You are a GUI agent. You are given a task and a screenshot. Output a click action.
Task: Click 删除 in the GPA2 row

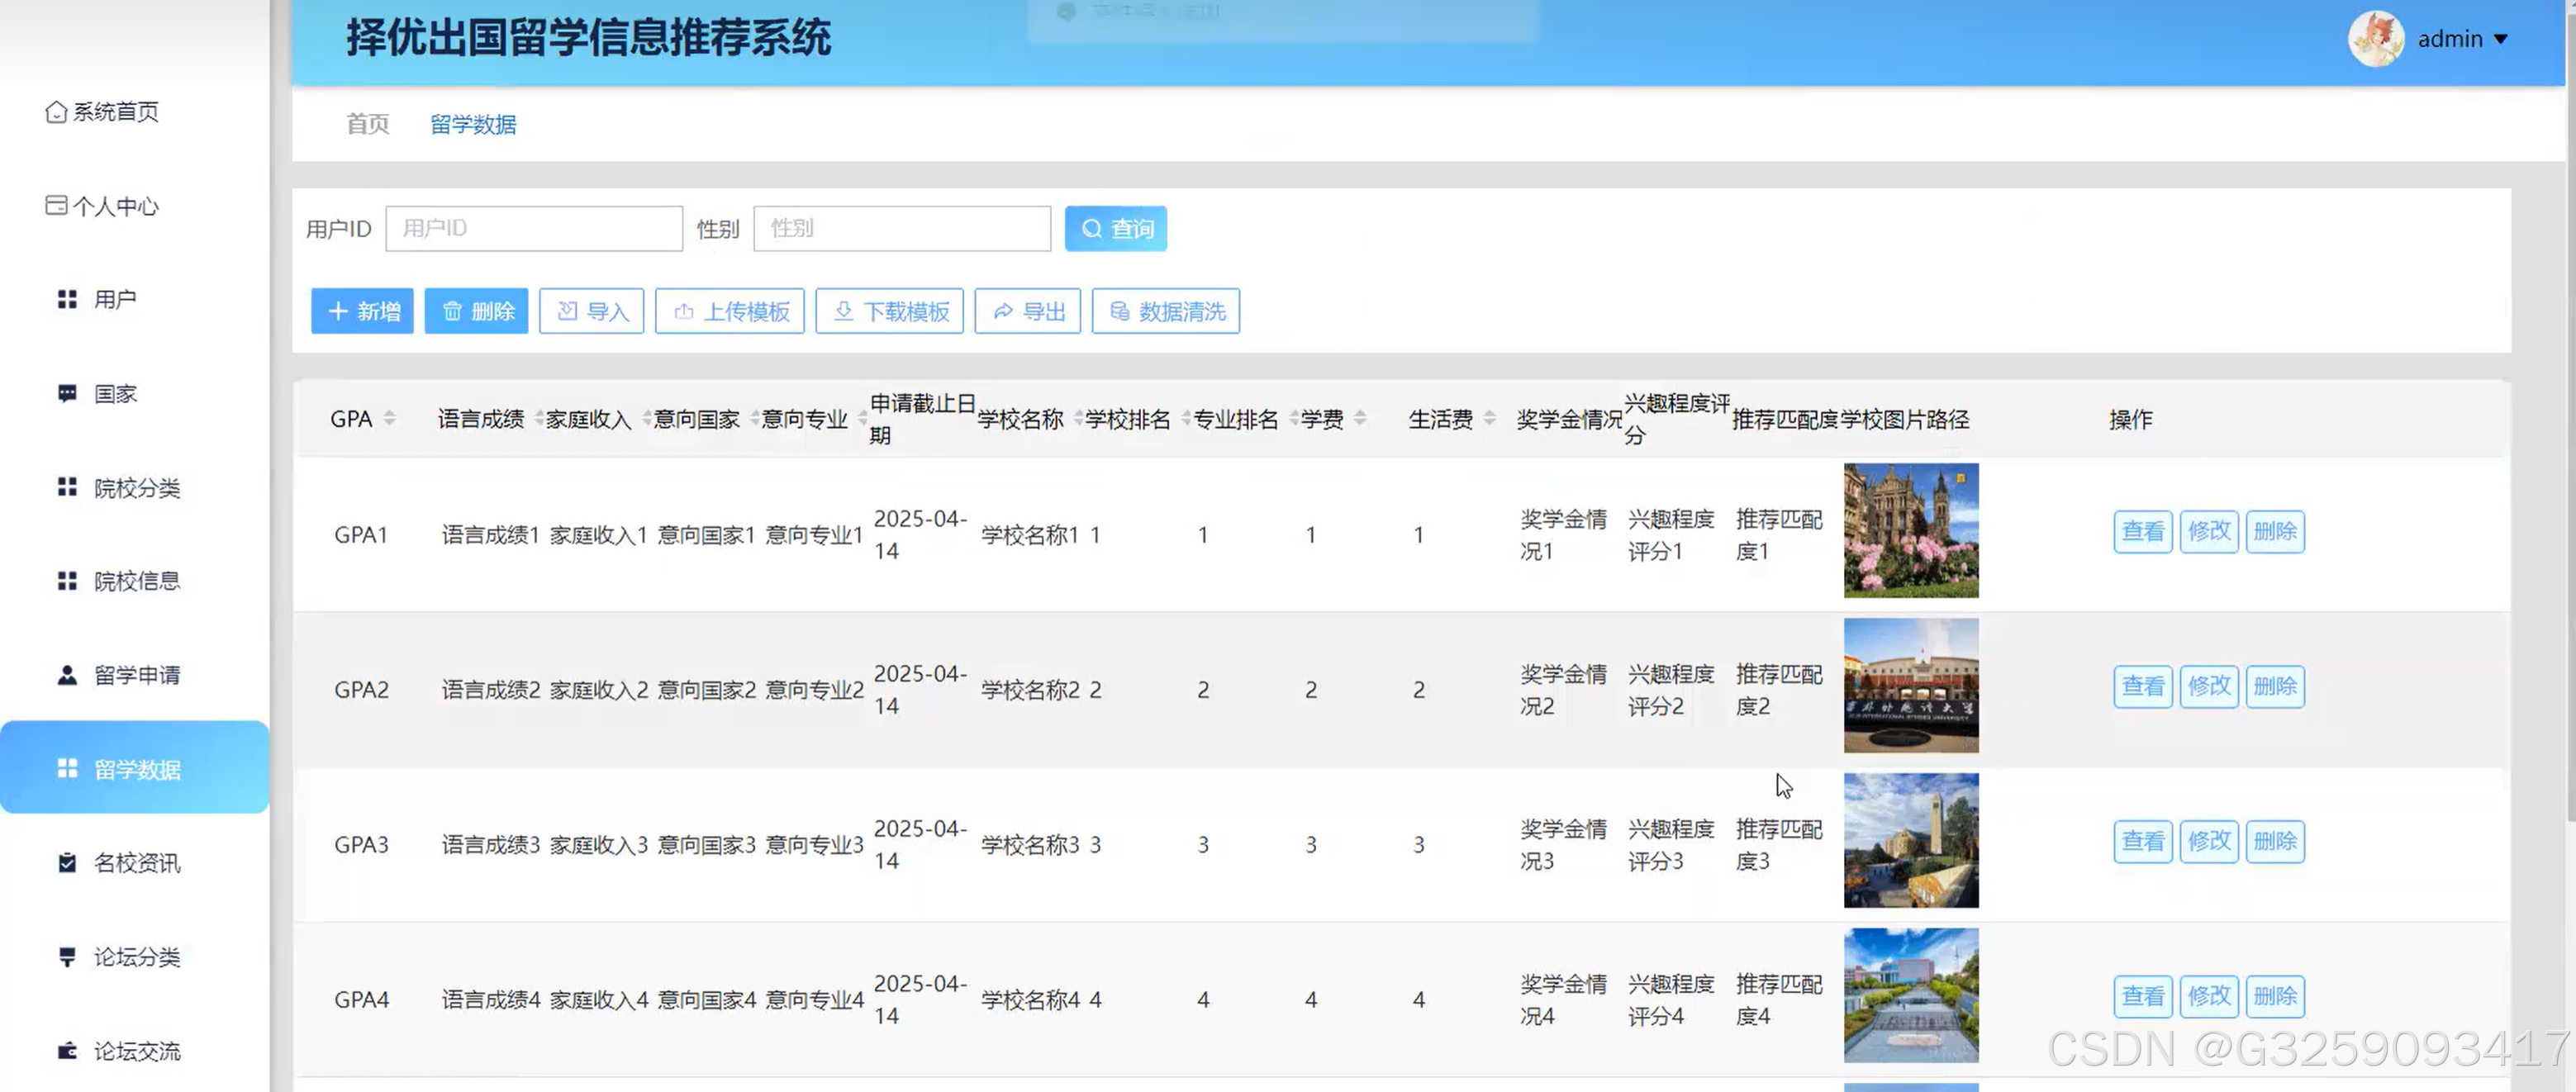click(2275, 686)
